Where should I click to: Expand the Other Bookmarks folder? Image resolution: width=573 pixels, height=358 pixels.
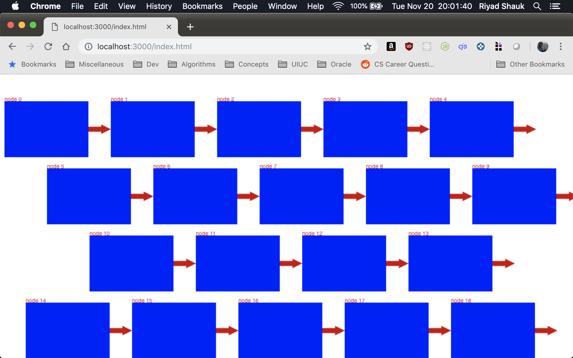point(530,64)
